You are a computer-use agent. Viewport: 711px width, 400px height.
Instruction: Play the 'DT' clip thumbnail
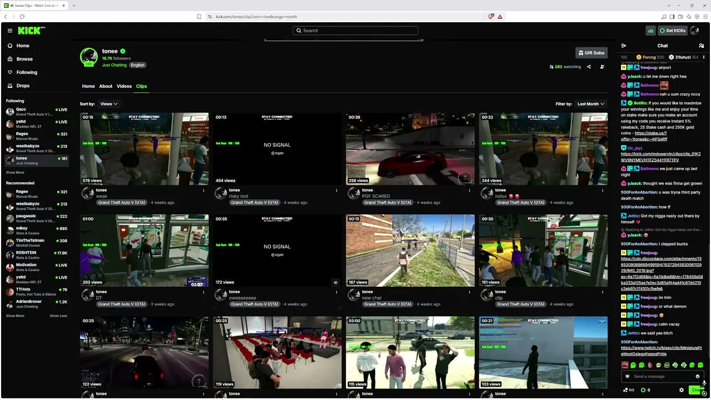(144, 251)
